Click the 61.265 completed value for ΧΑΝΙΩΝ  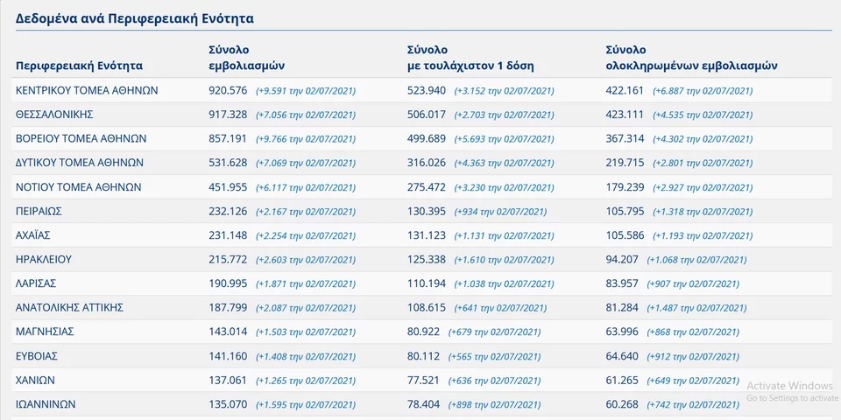622,381
